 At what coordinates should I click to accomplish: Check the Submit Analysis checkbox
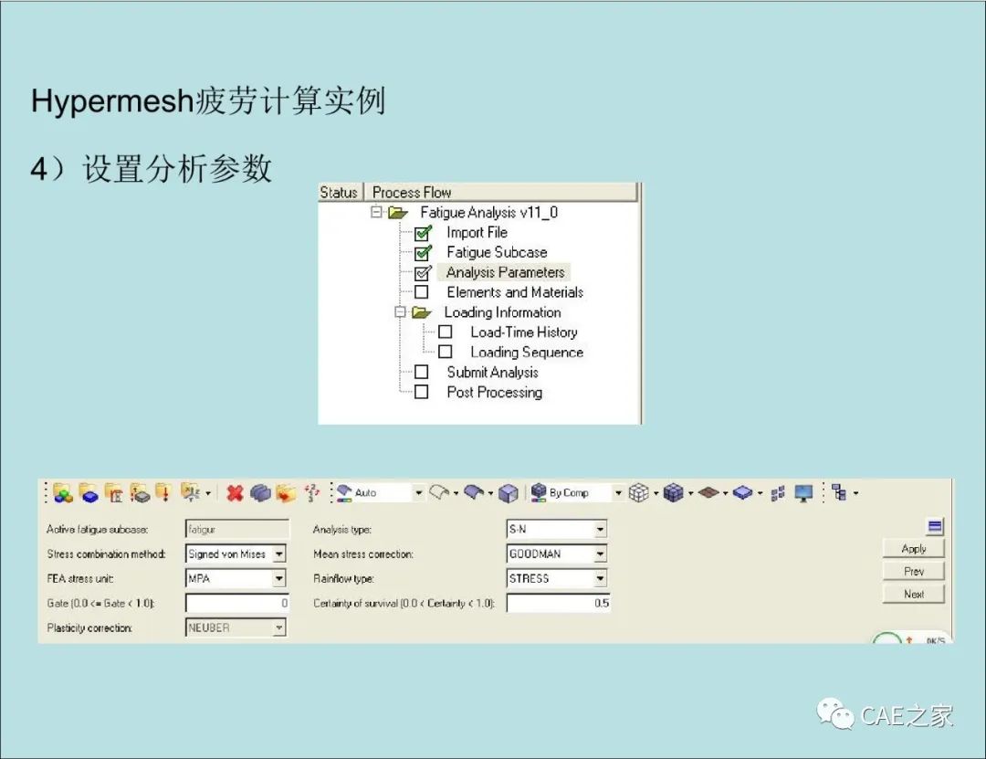pos(421,372)
